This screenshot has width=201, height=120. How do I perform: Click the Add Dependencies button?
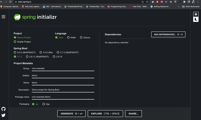(168, 34)
